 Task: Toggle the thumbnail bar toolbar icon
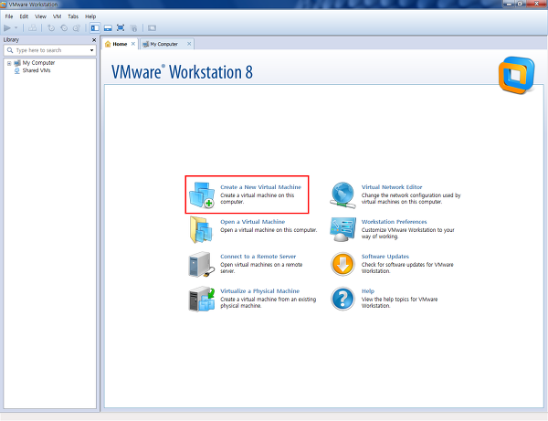click(x=108, y=28)
